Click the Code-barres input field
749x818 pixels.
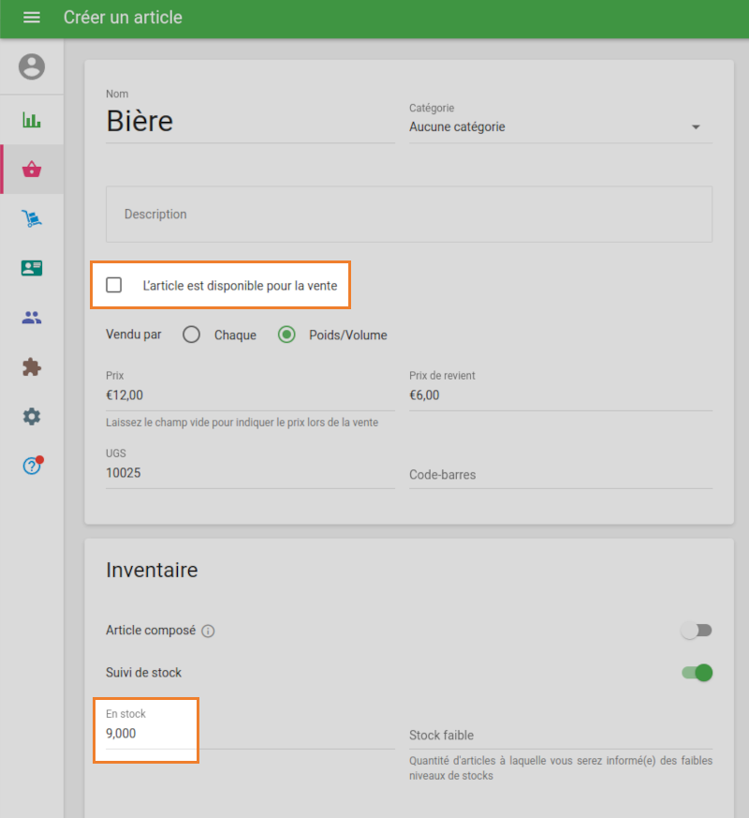click(560, 475)
